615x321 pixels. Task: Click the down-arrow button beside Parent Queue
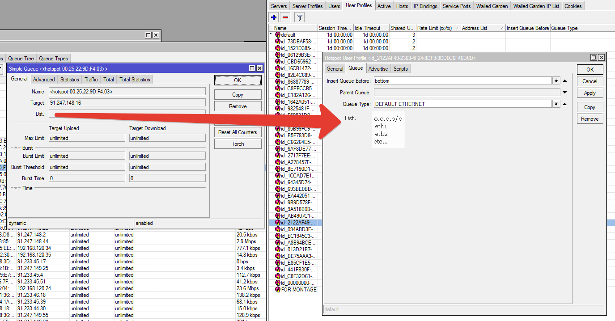coord(564,93)
